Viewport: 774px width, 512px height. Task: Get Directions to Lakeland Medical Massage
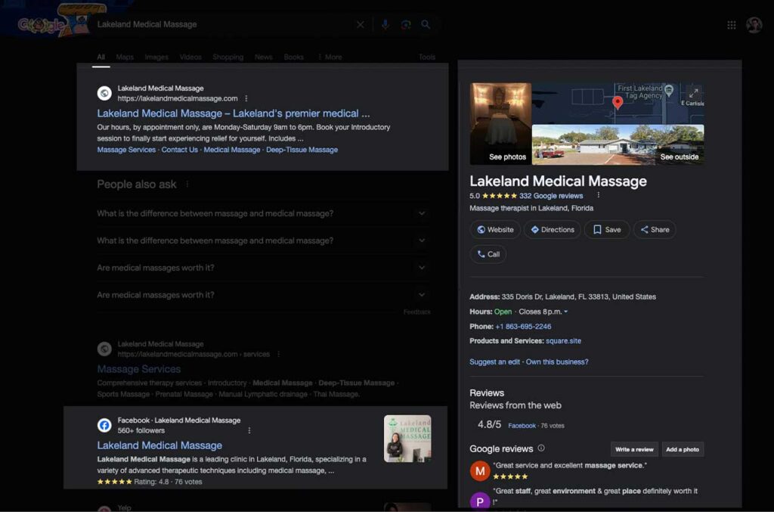553,230
